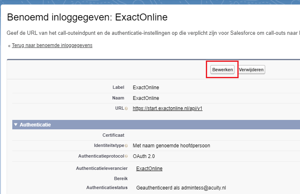Show help icon next to Authenticatieprotocol
The image size is (300, 194).
click(x=126, y=156)
